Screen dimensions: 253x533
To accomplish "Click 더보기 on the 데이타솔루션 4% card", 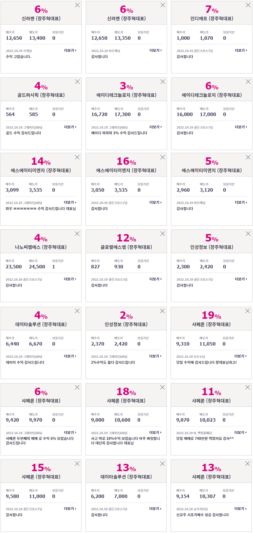I will pyautogui.click(x=70, y=356).
